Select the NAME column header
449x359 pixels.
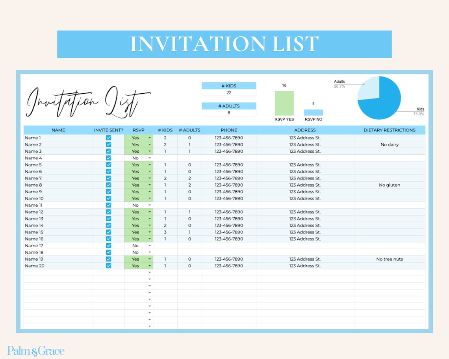pyautogui.click(x=59, y=130)
